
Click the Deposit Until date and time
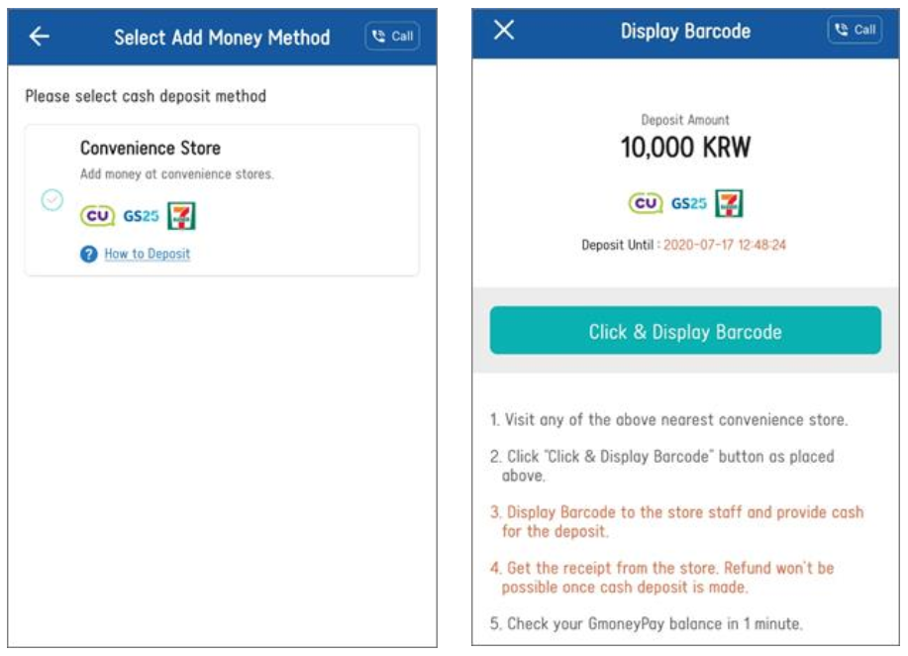[724, 245]
